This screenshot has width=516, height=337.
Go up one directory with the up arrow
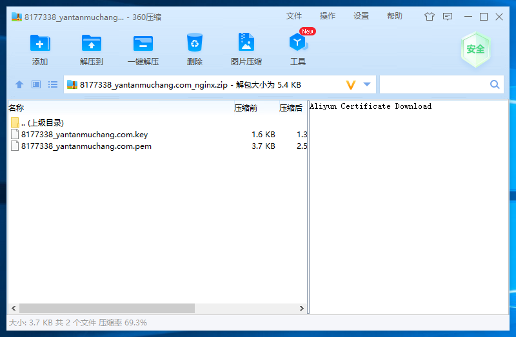pyautogui.click(x=19, y=85)
